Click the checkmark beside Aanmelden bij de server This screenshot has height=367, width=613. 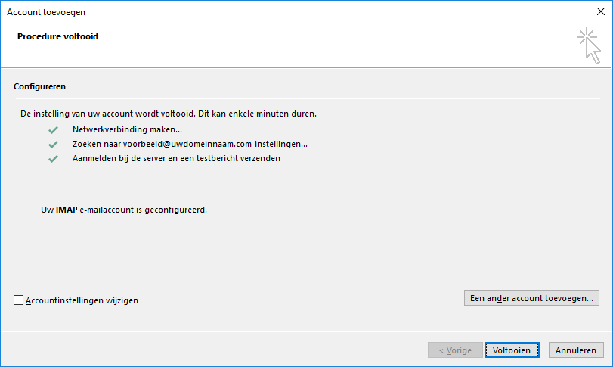(53, 159)
